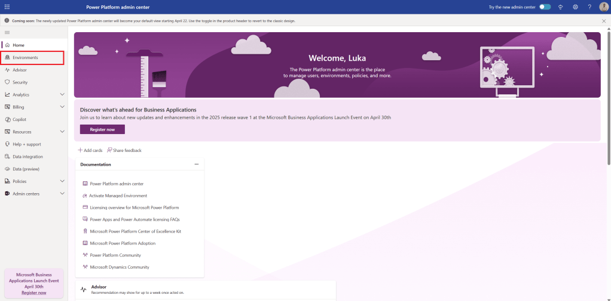Screen dimensions: 611x301
Task: Go to Security in the left navigation
Action: (x=20, y=82)
